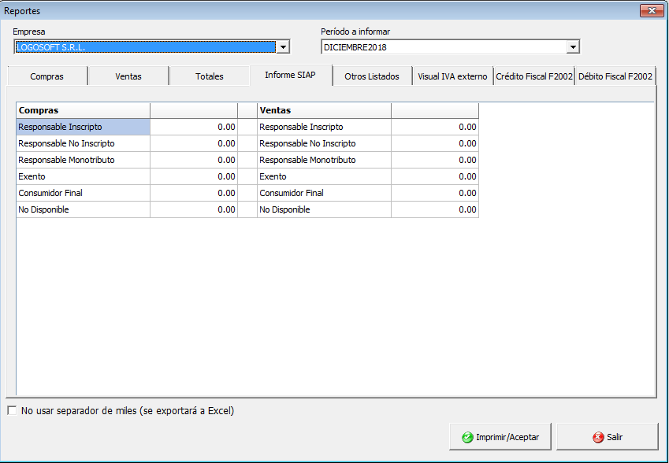Select the LOGOSOFT S.R.L. company field
The image size is (669, 463).
tap(146, 47)
